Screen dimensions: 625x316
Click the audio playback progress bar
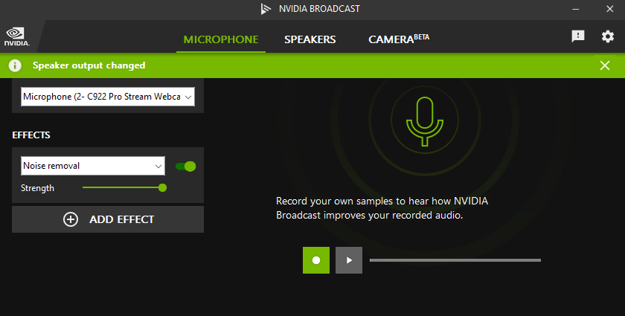click(455, 260)
